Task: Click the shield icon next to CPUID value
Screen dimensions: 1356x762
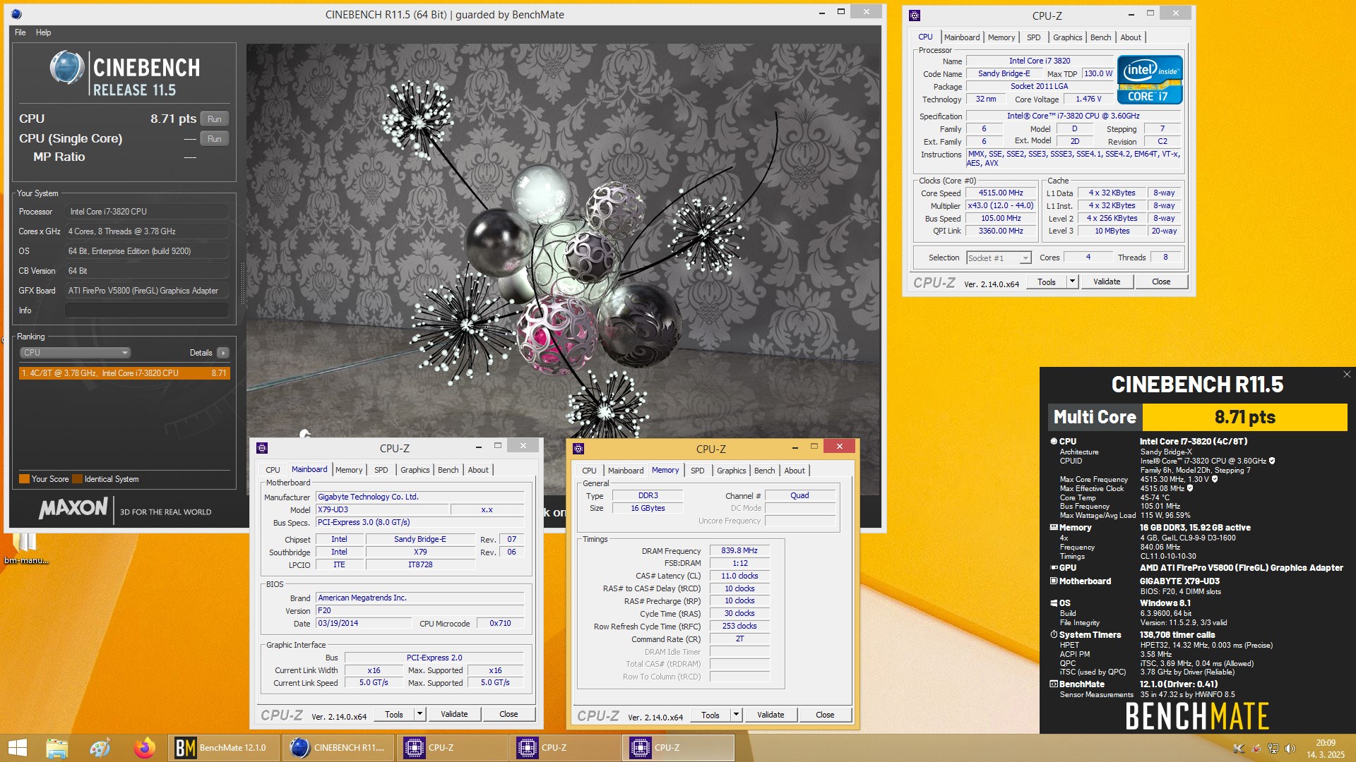Action: pyautogui.click(x=1272, y=461)
